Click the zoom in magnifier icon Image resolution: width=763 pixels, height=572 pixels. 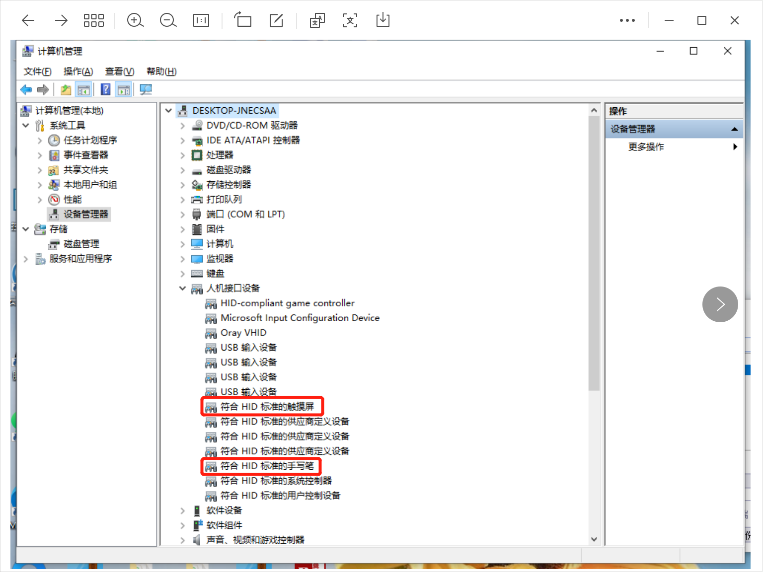tap(135, 20)
